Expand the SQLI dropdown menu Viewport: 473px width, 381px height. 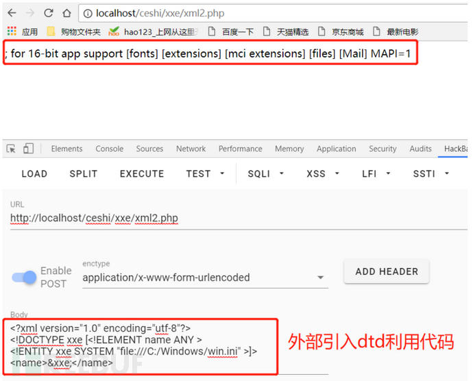[266, 174]
